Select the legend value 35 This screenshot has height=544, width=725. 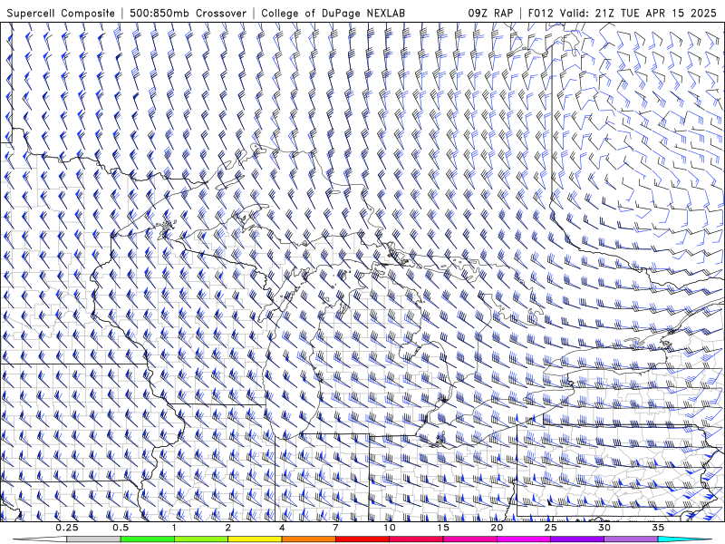click(x=658, y=528)
